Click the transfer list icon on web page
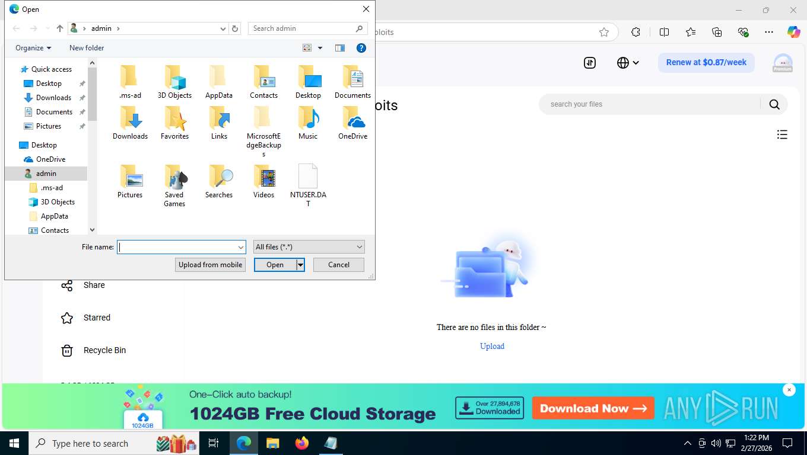807x455 pixels. coord(590,63)
